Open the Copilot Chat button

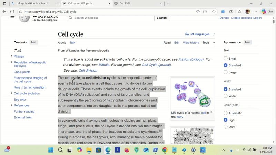point(267,12)
